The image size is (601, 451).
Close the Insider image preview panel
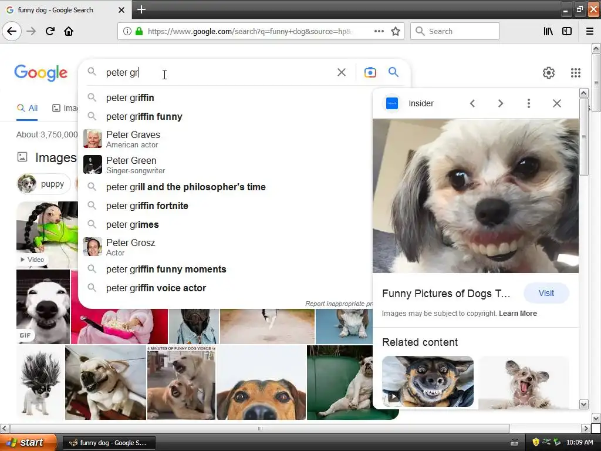pos(556,103)
